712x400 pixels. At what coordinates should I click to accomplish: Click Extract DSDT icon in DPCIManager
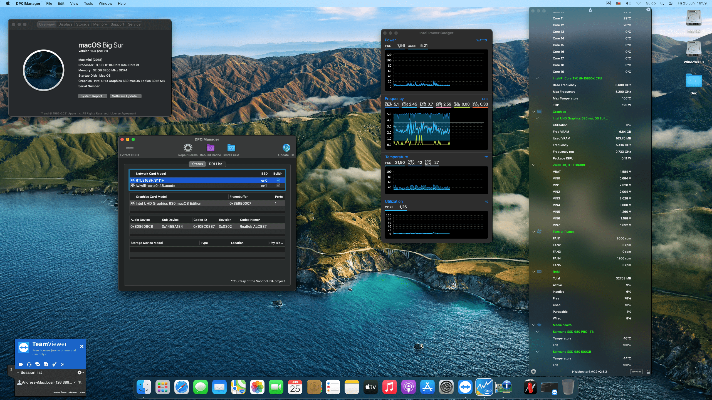pyautogui.click(x=130, y=148)
